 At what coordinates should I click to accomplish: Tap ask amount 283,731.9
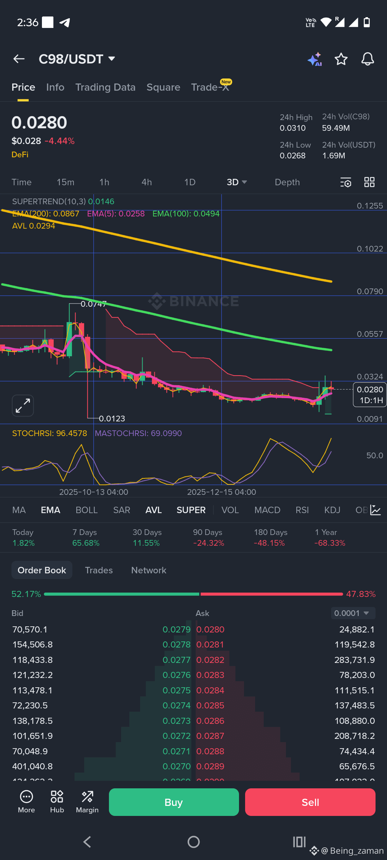tap(355, 660)
